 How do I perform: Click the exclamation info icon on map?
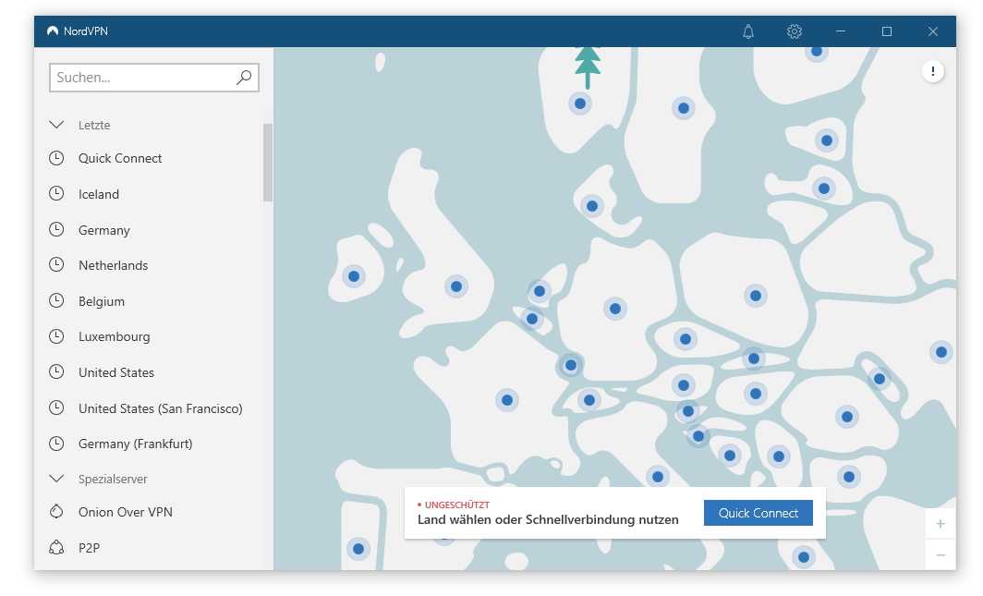pos(933,71)
